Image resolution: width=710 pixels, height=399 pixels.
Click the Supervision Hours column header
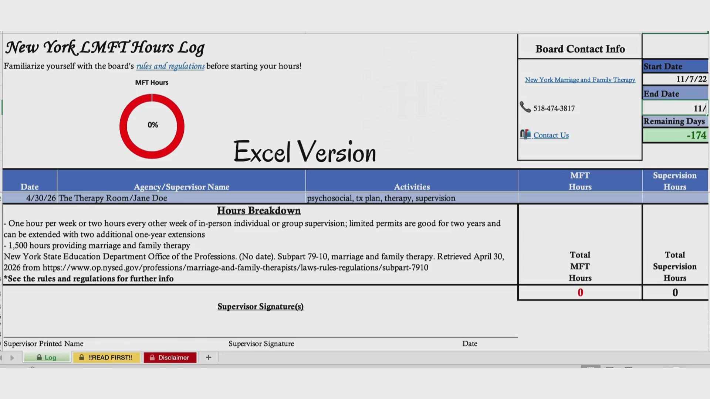(675, 181)
